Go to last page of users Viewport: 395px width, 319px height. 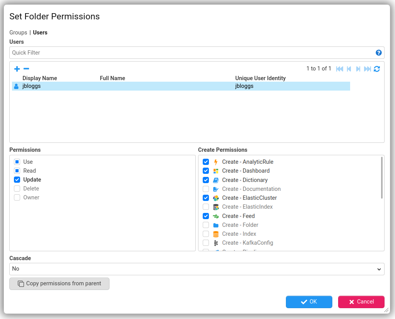pyautogui.click(x=368, y=69)
